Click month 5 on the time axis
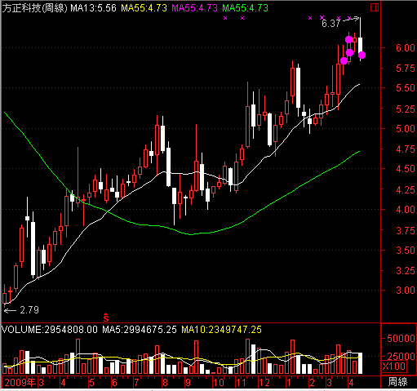The height and width of the screenshot is (391, 417). 91,383
